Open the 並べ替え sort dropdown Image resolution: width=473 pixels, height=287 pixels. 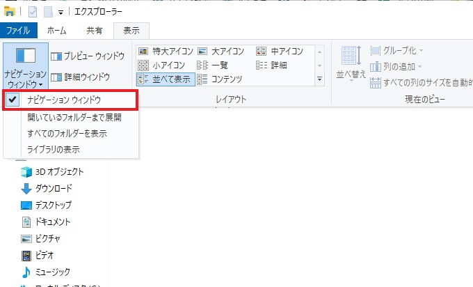(x=351, y=63)
